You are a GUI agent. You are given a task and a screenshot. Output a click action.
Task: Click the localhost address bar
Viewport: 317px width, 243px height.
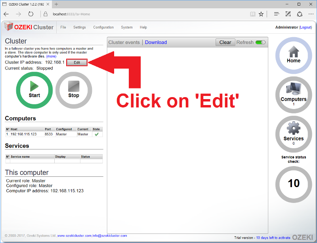pyautogui.click(x=71, y=14)
